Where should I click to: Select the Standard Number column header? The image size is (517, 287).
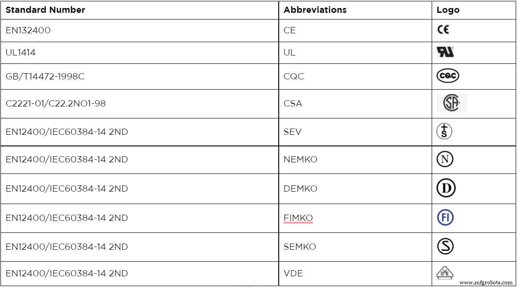point(45,10)
